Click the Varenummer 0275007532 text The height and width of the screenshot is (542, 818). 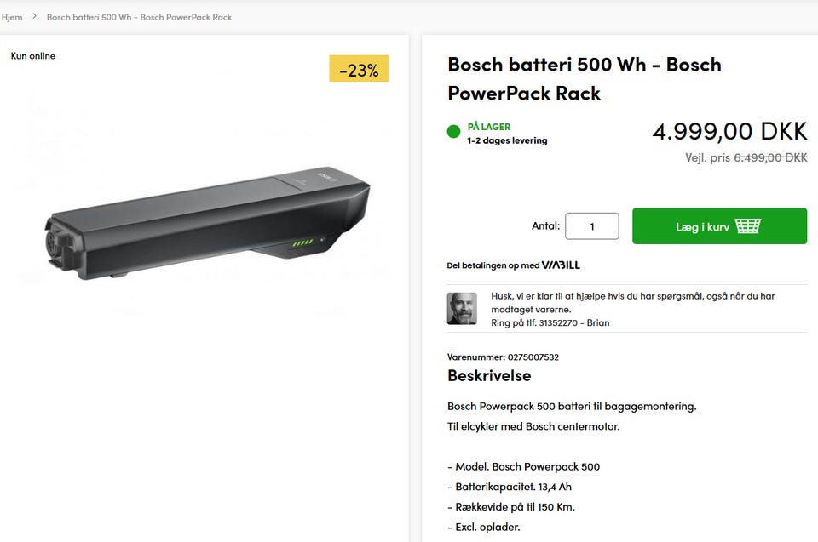tap(503, 357)
